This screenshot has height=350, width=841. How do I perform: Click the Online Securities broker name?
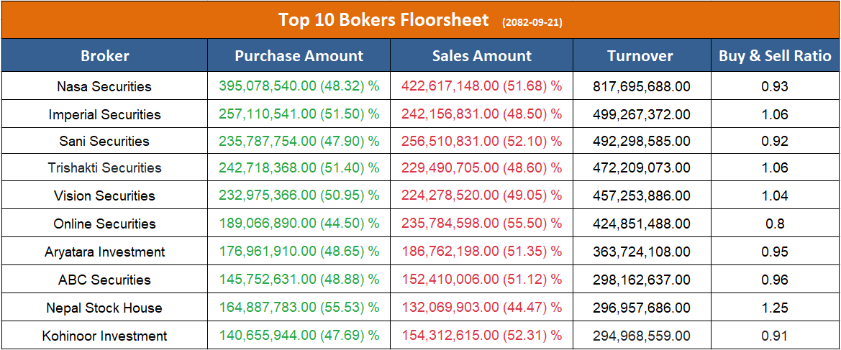tap(104, 224)
